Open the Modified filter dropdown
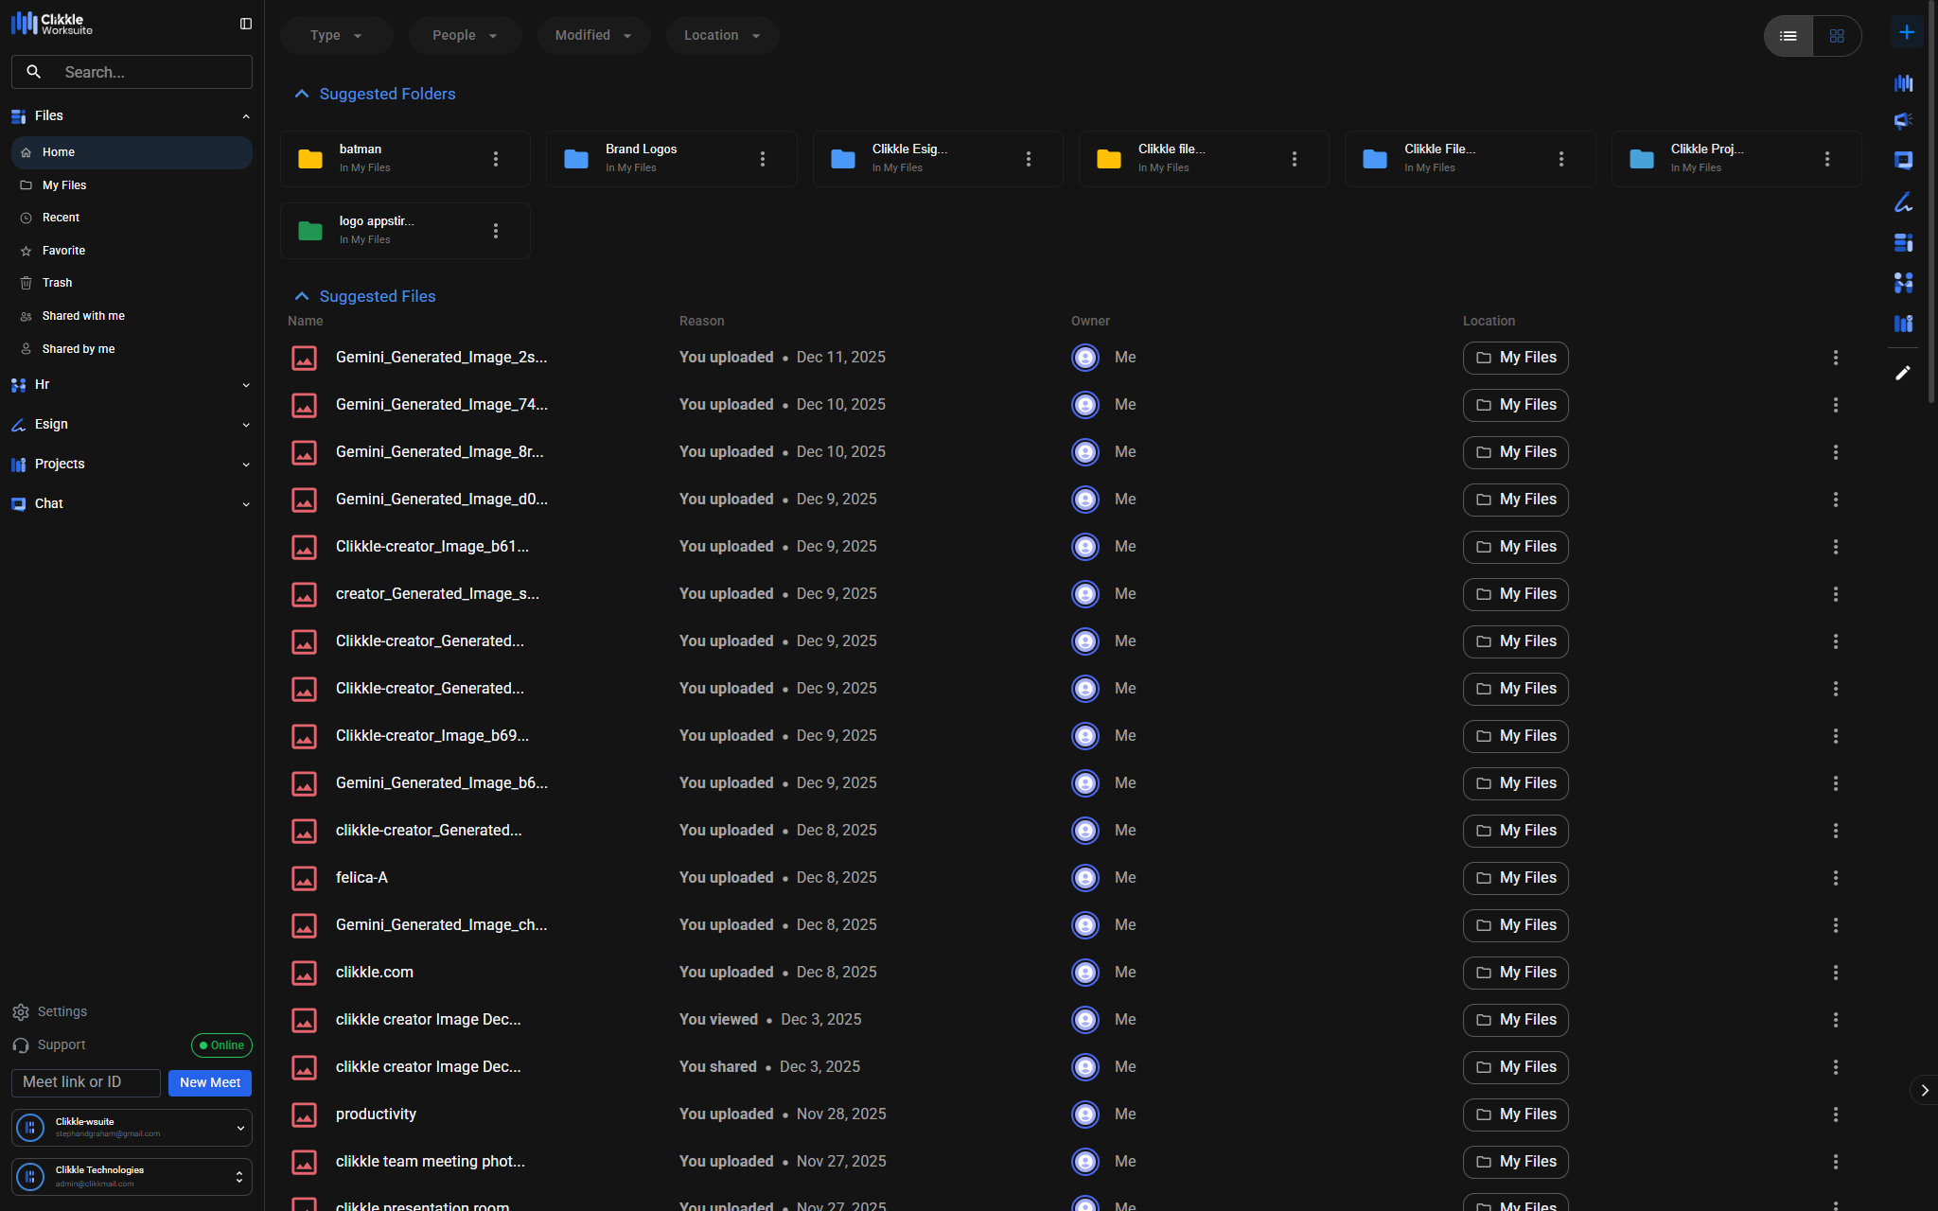This screenshot has width=1938, height=1211. 593,35
